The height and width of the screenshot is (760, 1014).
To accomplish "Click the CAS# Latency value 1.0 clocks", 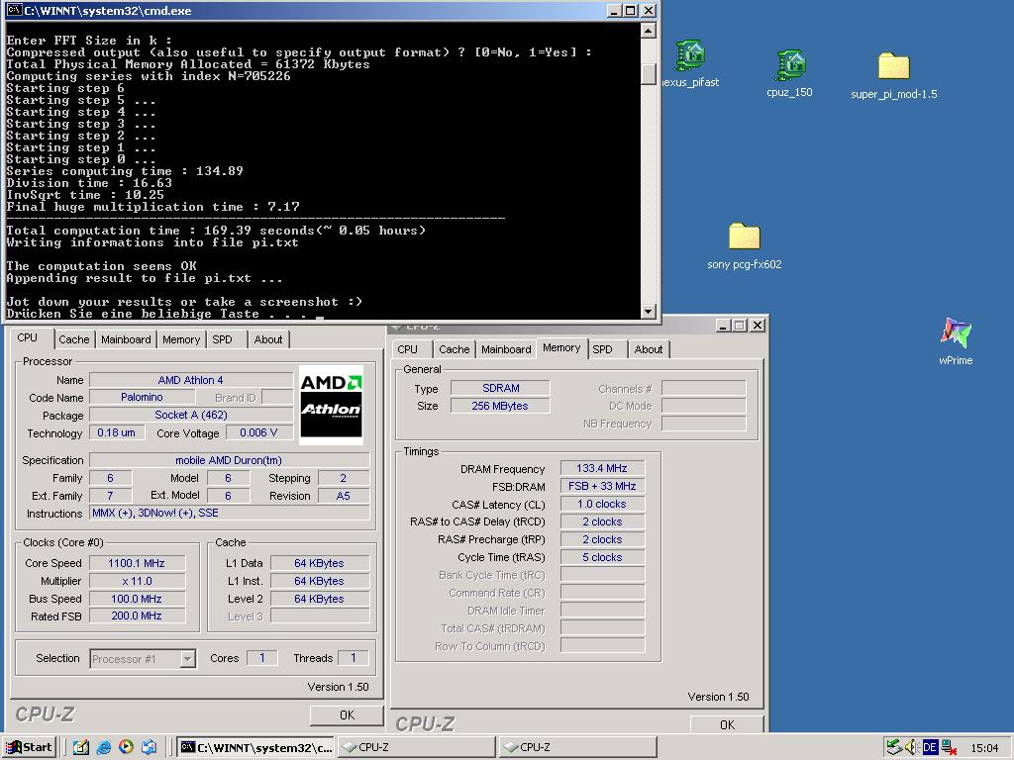I will [x=602, y=504].
